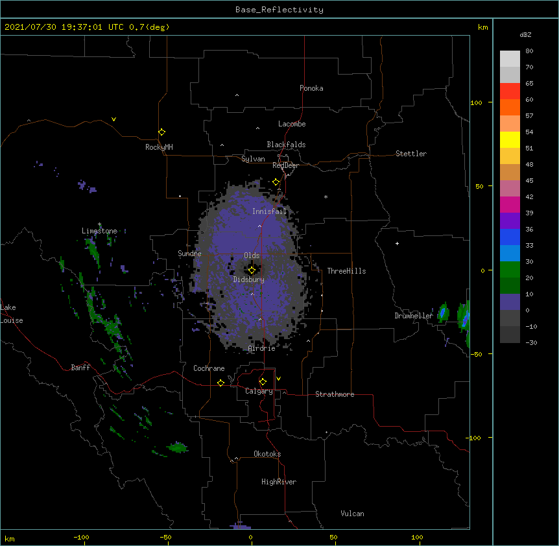This screenshot has height=546, width=559.
Task: Click the RedDeer city label
Action: coord(285,165)
